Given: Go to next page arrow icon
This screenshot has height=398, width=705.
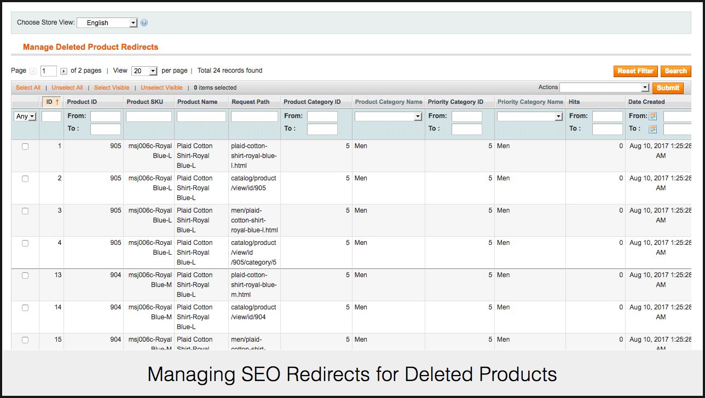Looking at the screenshot, I should point(64,71).
